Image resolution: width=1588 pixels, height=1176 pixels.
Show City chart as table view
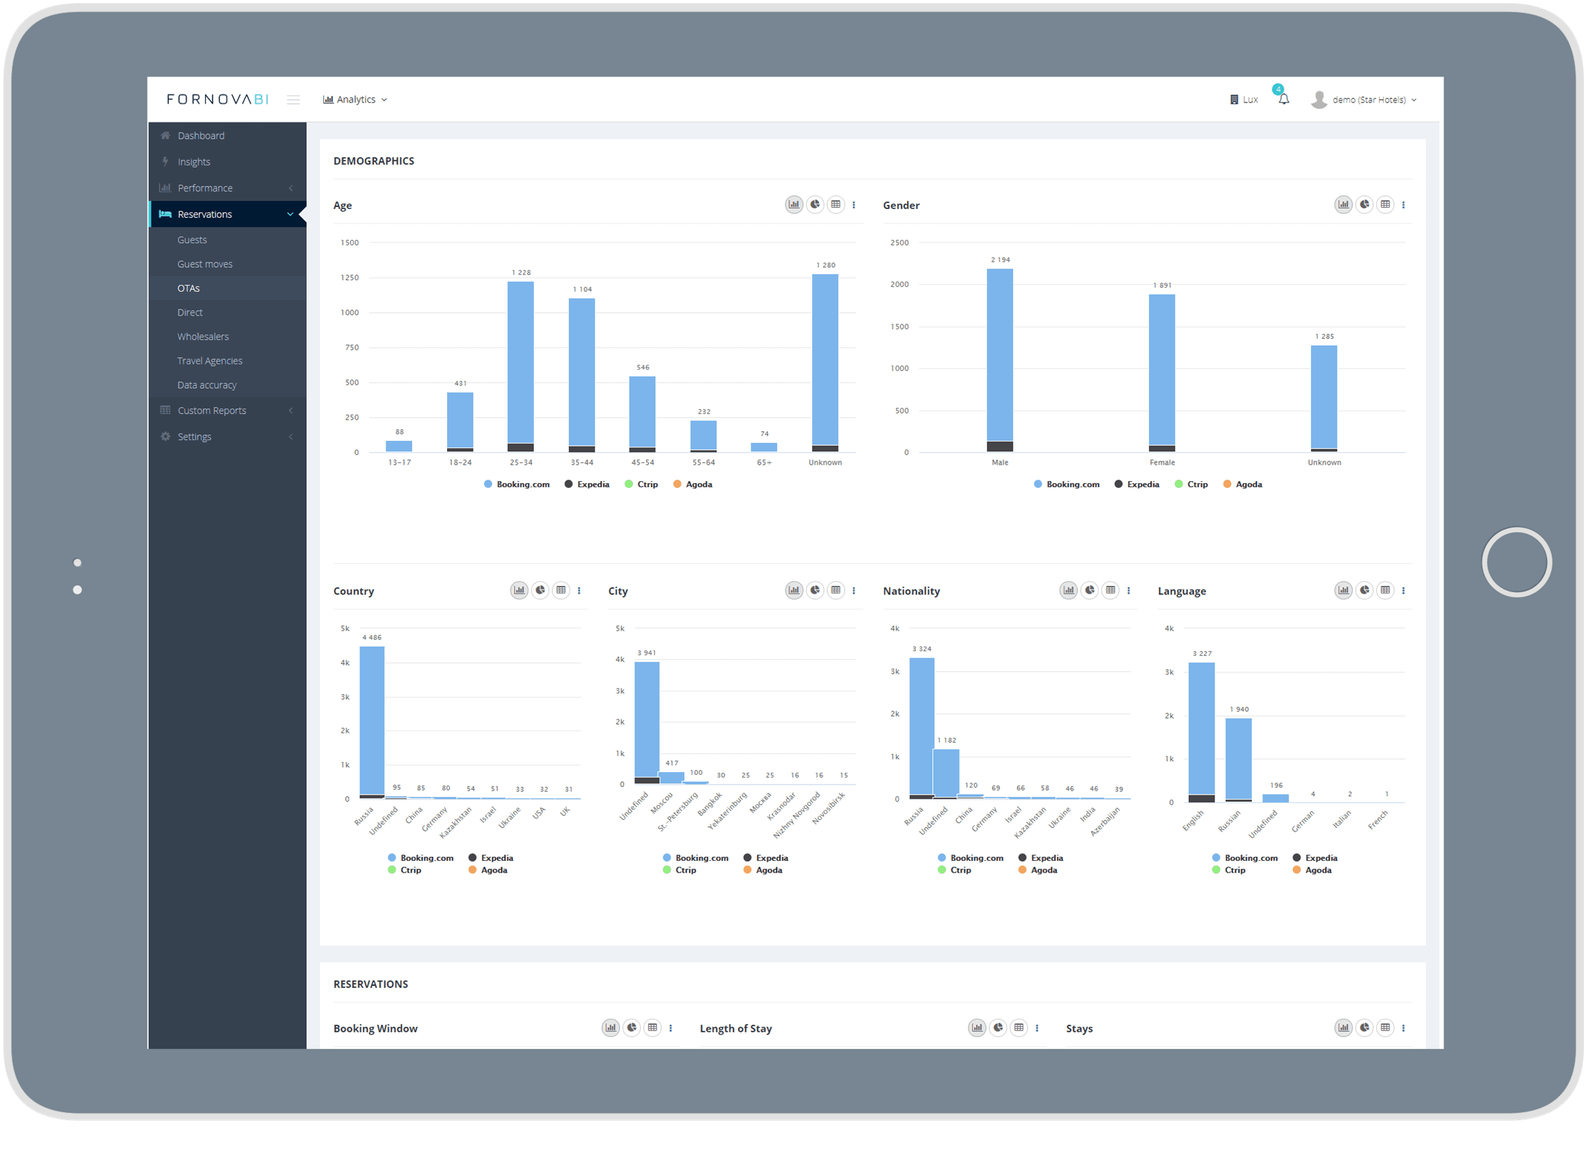click(x=835, y=590)
